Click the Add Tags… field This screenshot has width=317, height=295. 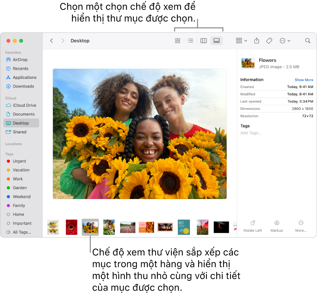click(251, 133)
